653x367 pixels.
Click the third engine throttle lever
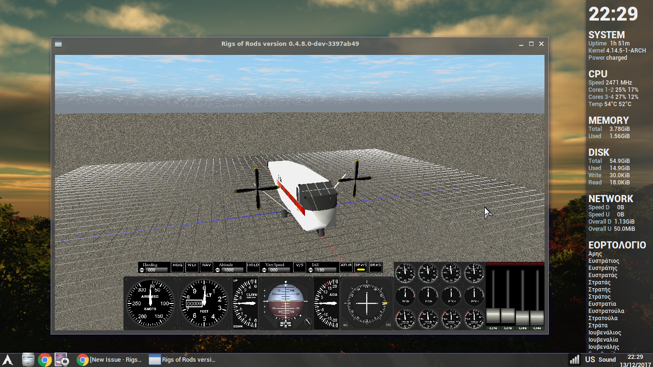click(x=522, y=318)
